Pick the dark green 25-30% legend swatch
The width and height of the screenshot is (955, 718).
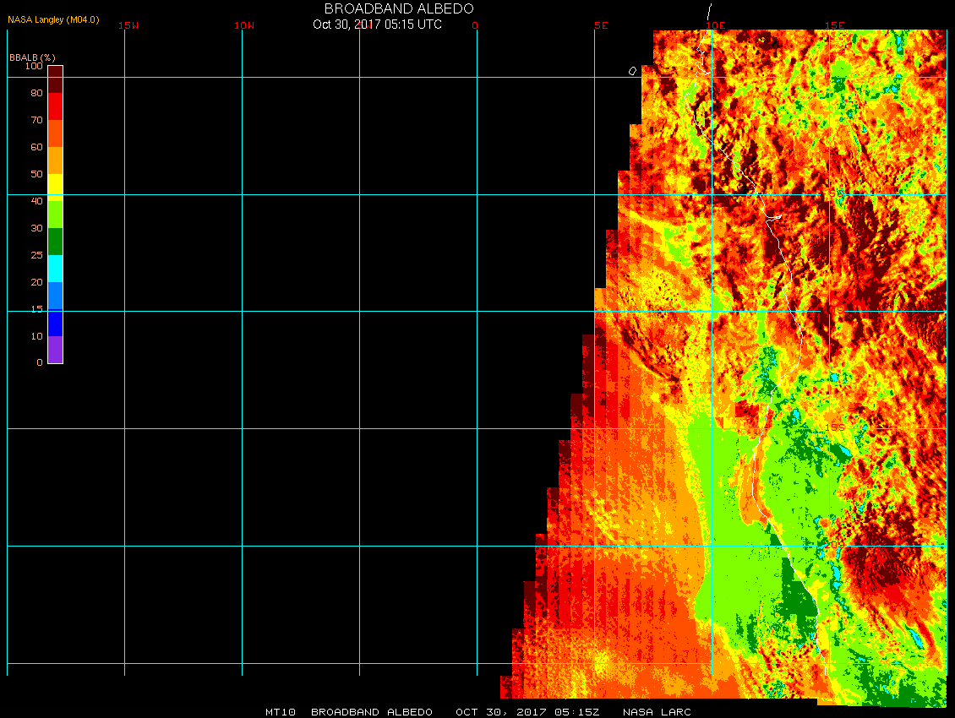click(55, 242)
